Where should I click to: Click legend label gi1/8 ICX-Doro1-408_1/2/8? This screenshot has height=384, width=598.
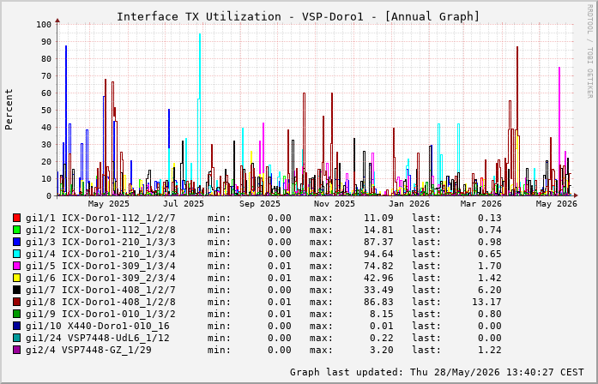(100, 302)
